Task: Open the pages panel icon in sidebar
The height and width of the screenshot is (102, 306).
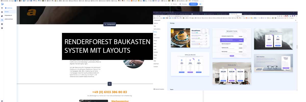Action: click(x=2, y=20)
